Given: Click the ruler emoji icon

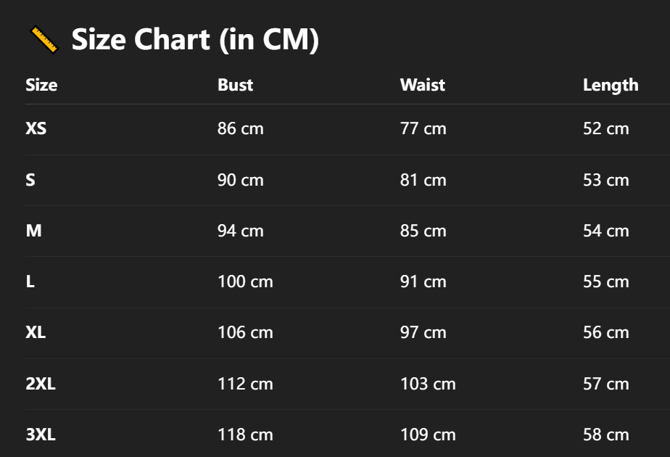Looking at the screenshot, I should pyautogui.click(x=44, y=39).
